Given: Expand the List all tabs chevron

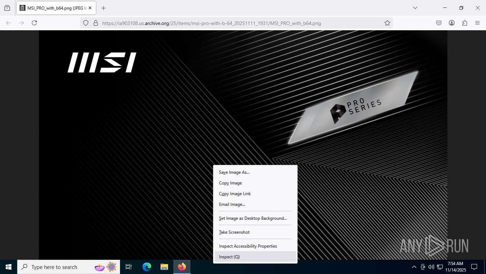Looking at the screenshot, I should coord(415,8).
